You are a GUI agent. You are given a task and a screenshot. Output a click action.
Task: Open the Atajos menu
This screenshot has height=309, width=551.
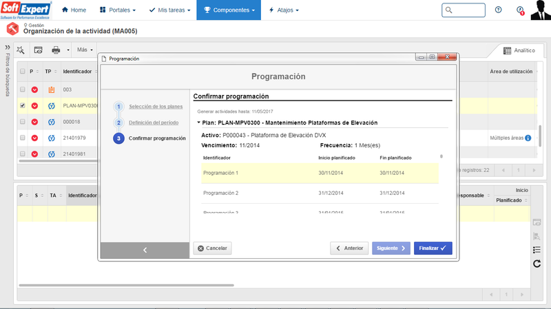[x=284, y=10]
